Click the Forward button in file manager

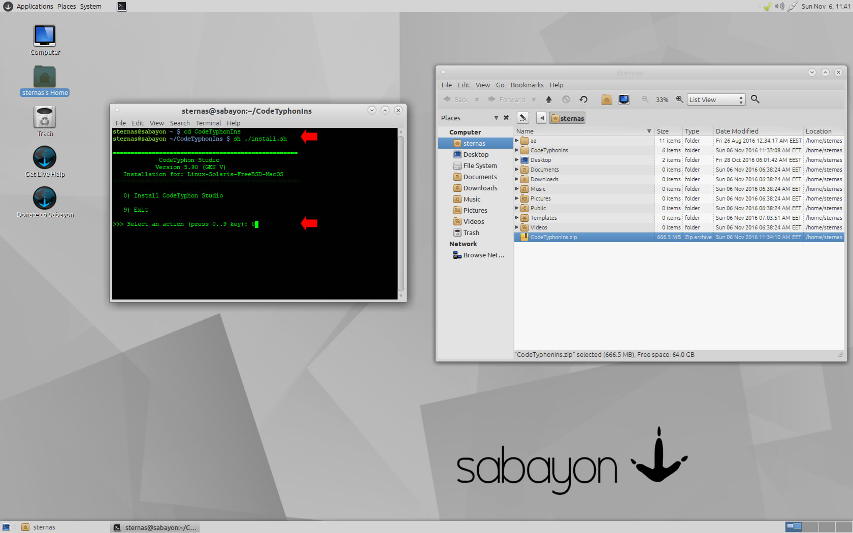click(507, 99)
